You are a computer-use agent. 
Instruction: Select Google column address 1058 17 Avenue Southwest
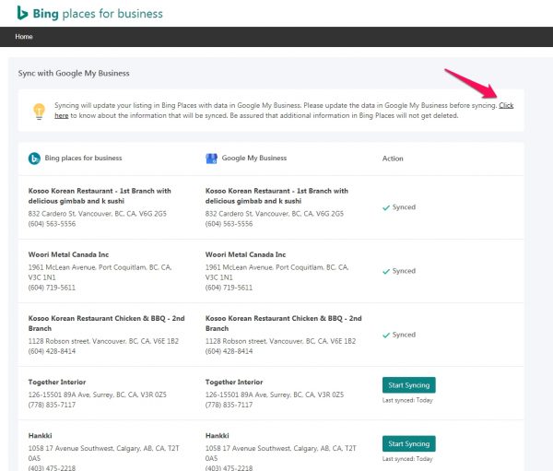281,453
